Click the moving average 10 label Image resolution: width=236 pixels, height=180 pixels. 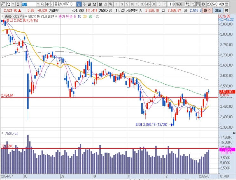tap(79, 16)
